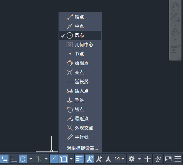Select 平行线 parallel snap entry
183x165 pixels.
click(x=80, y=137)
